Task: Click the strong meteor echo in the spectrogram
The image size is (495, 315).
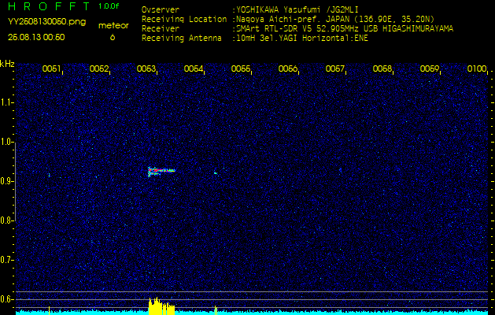Action: 161,171
